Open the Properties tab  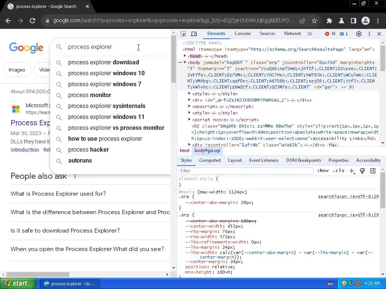tap(339, 160)
